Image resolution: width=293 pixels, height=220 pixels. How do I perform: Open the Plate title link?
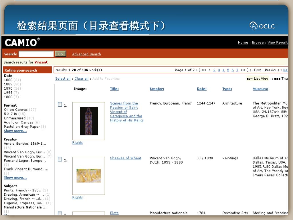tap(114, 213)
